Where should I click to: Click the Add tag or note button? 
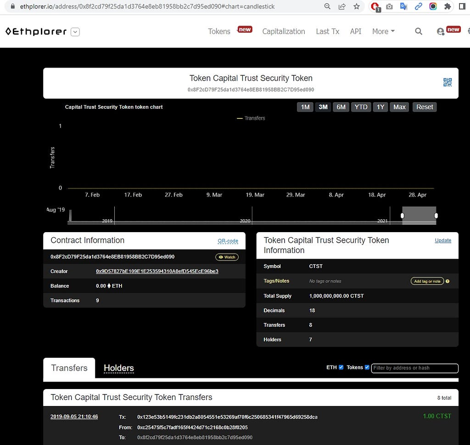[427, 281]
